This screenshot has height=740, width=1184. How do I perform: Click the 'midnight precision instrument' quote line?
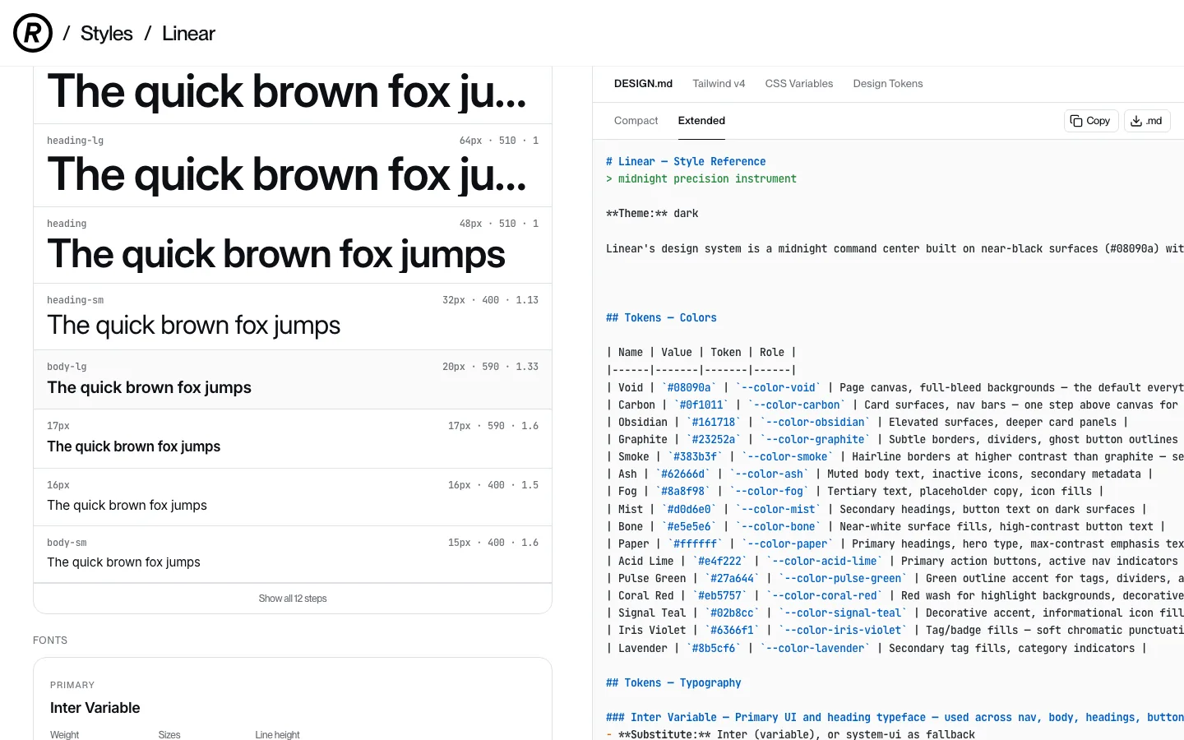coord(707,179)
